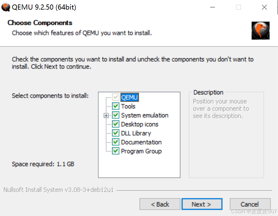Image resolution: width=278 pixels, height=216 pixels.
Task: Go back with the < Back button
Action: pyautogui.click(x=160, y=204)
